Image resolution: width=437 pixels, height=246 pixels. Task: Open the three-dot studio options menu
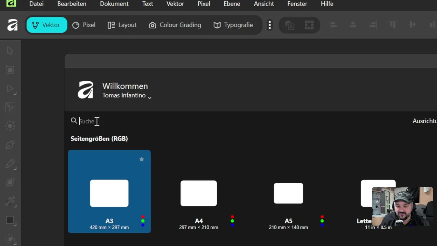tap(270, 25)
